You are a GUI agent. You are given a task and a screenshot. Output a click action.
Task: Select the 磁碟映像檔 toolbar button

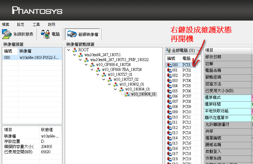(x=83, y=34)
